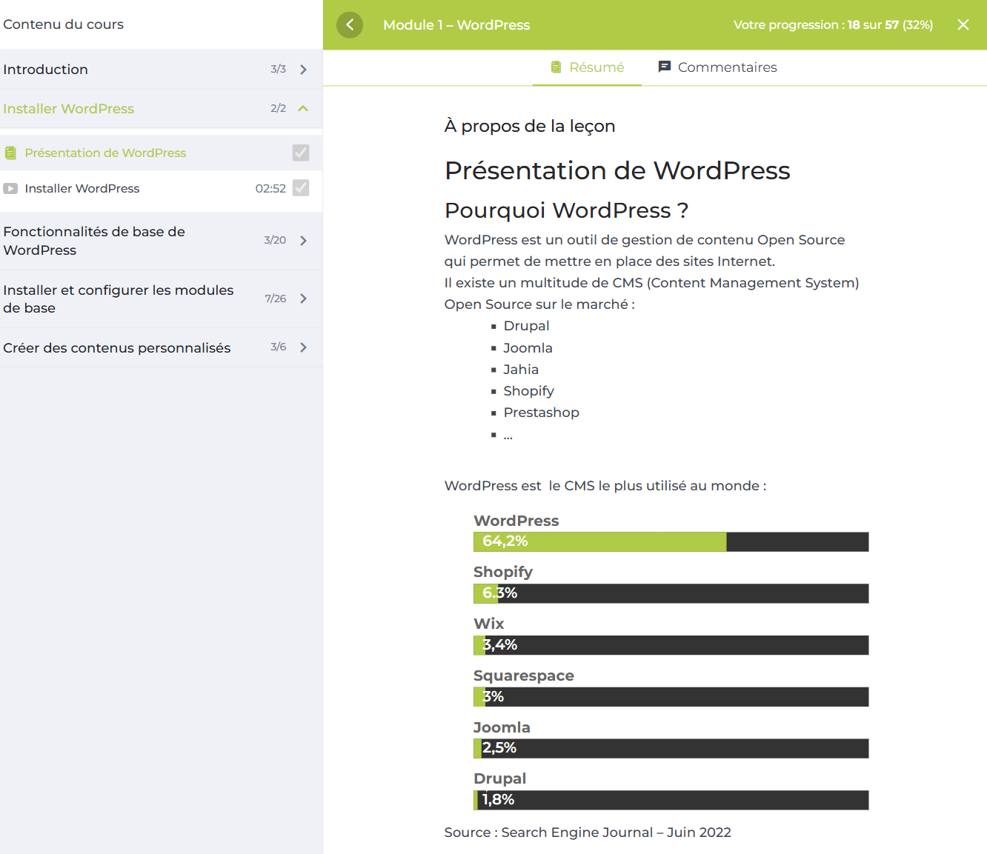This screenshot has height=854, width=987.
Task: Click the Shopify bullet in CMS list
Action: pyautogui.click(x=528, y=391)
